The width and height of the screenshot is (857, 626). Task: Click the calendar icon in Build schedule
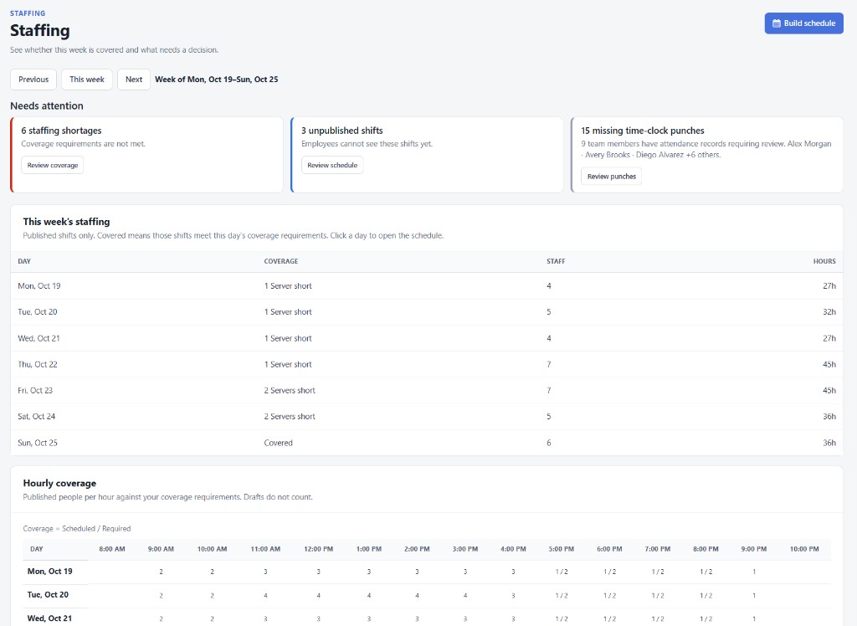tap(776, 23)
